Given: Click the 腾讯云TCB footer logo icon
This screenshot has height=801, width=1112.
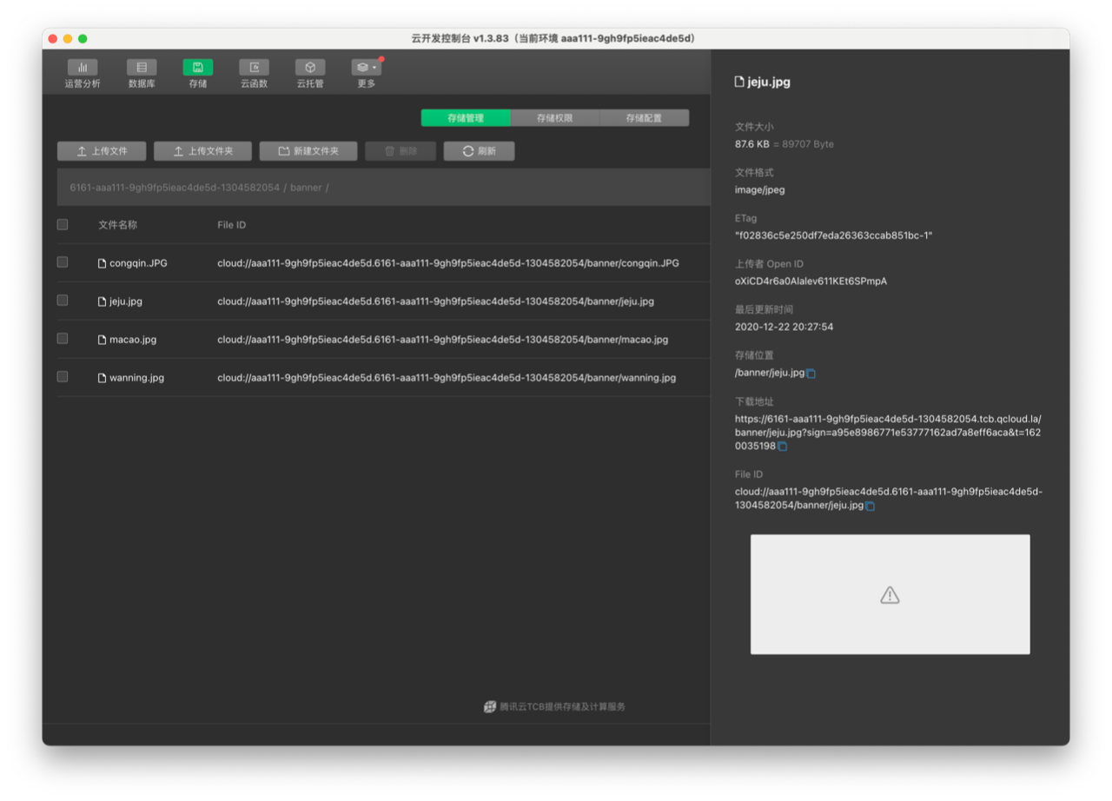Looking at the screenshot, I should 490,706.
